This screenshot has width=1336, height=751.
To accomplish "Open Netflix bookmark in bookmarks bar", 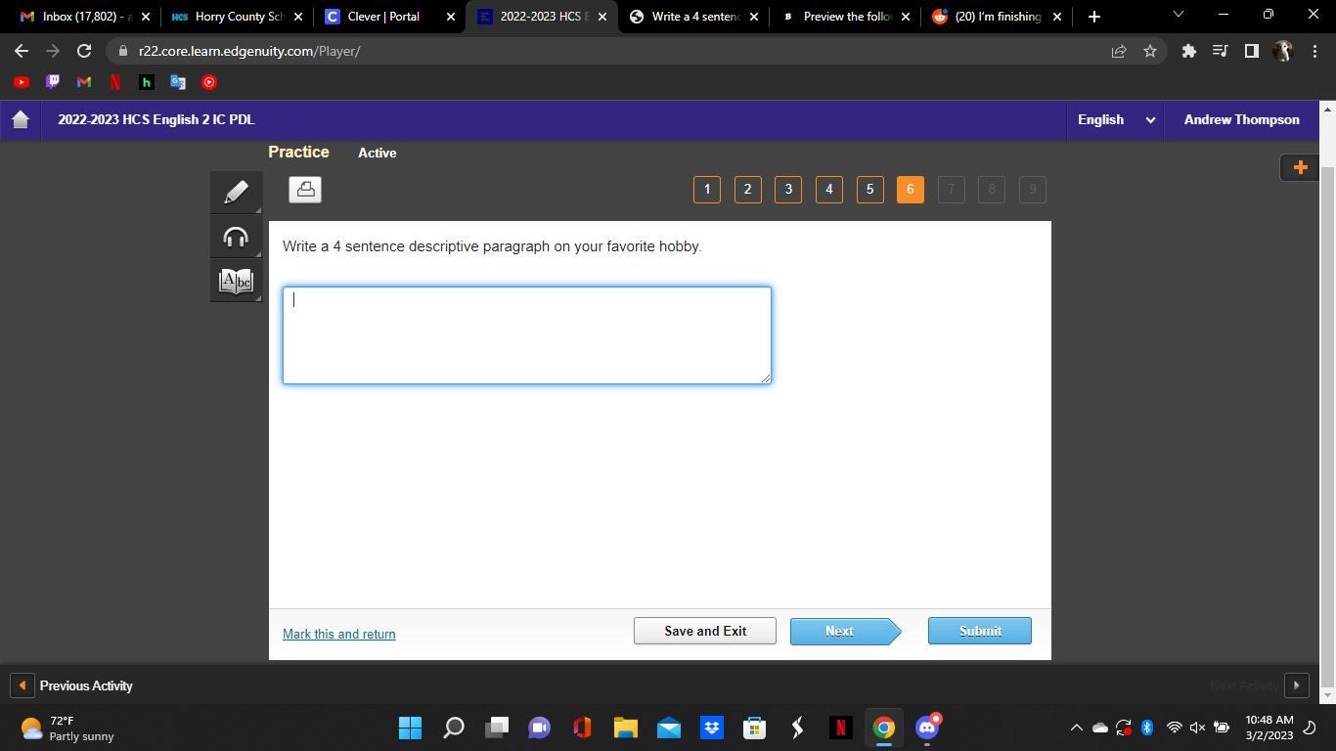I will (115, 82).
